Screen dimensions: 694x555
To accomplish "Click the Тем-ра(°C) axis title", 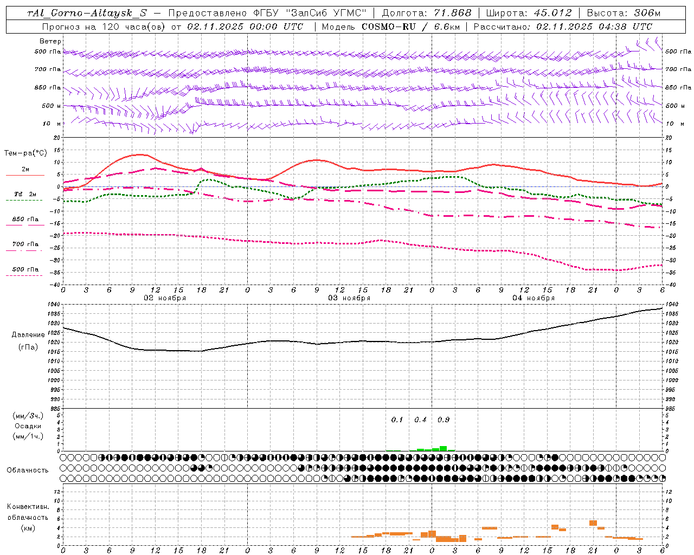I will click(25, 153).
